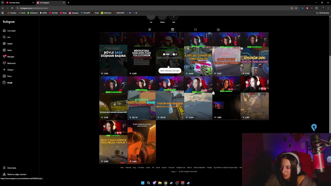Click the Yardım footer link
The height and width of the screenshot is (186, 331).
click(148, 168)
